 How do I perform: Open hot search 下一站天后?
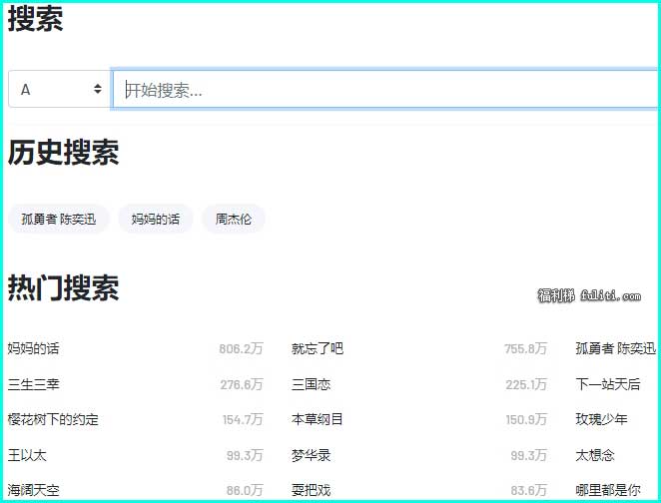[608, 384]
